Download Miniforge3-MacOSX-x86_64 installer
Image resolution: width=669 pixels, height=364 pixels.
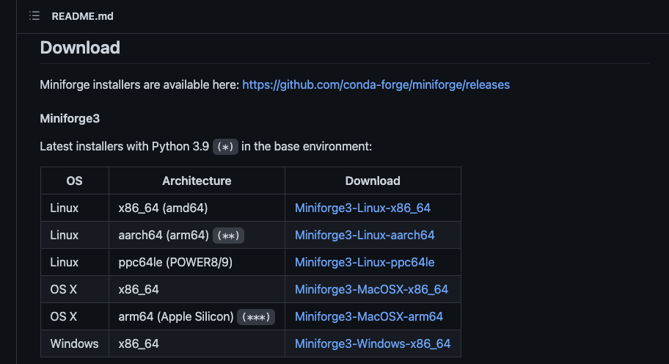[x=372, y=289]
